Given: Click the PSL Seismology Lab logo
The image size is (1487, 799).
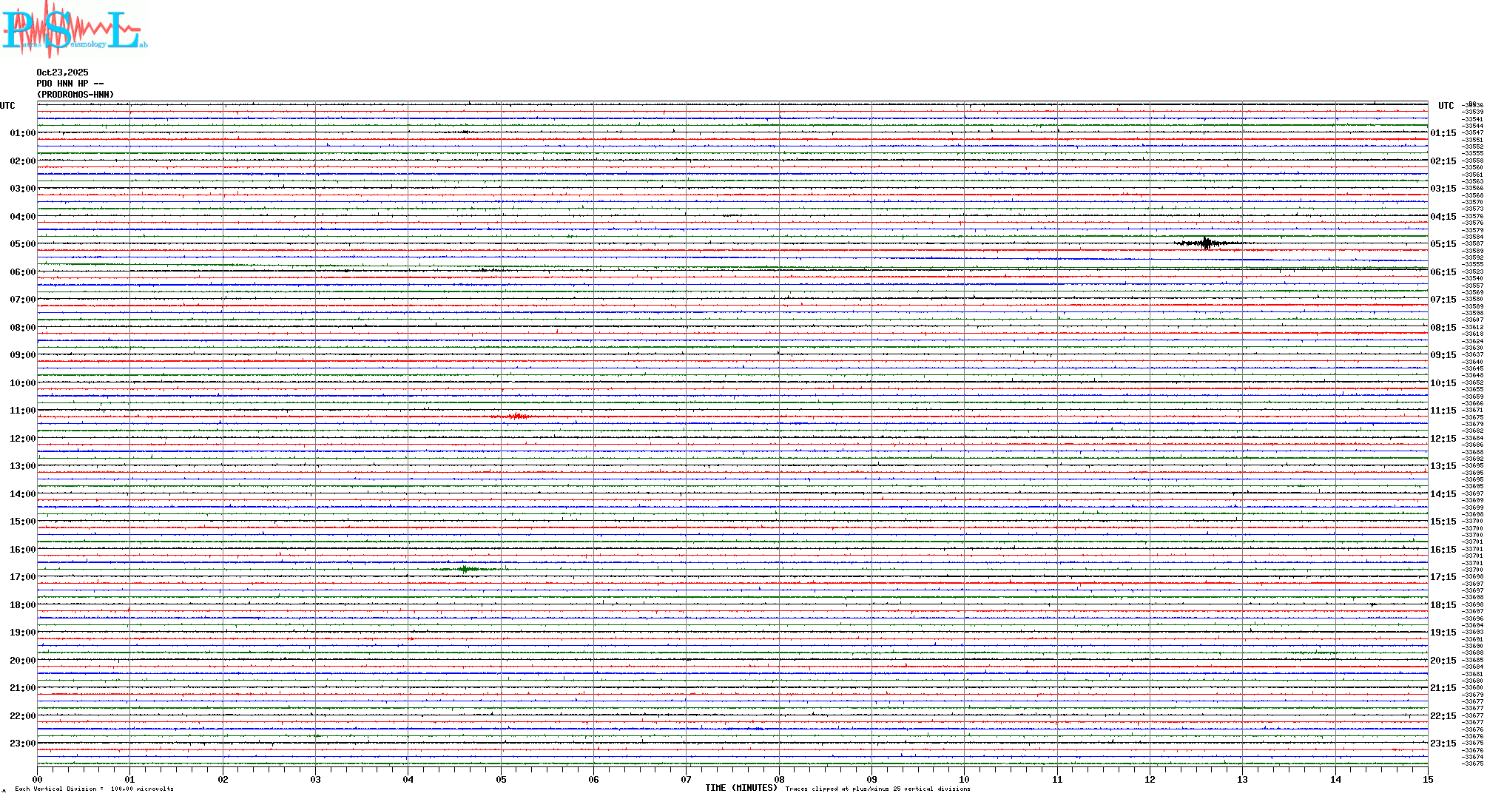Looking at the screenshot, I should pyautogui.click(x=74, y=30).
